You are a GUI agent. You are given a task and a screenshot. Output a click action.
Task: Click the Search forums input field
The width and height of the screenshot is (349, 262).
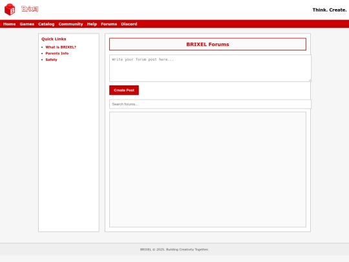(x=210, y=104)
